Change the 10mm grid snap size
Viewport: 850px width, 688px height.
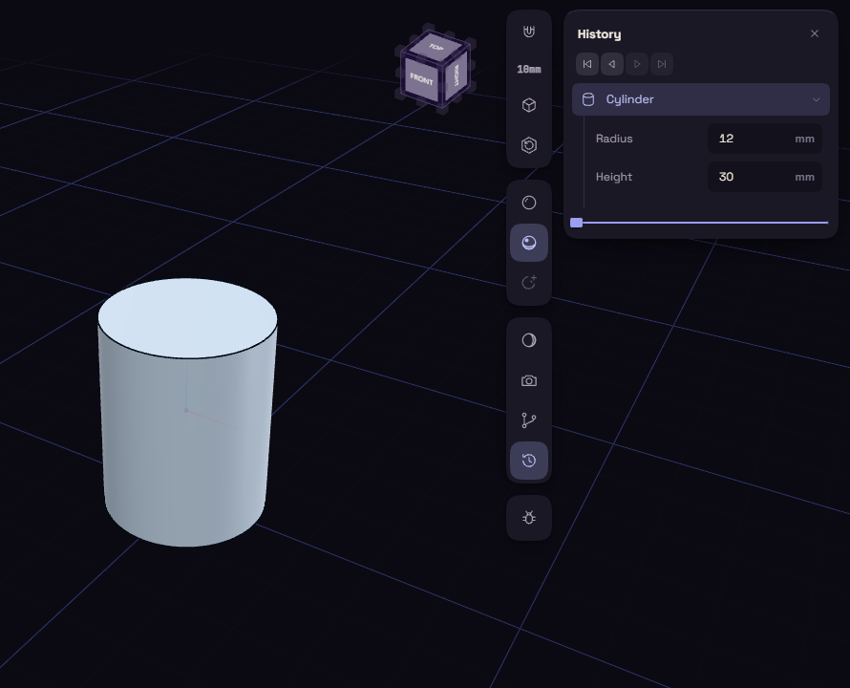click(529, 69)
